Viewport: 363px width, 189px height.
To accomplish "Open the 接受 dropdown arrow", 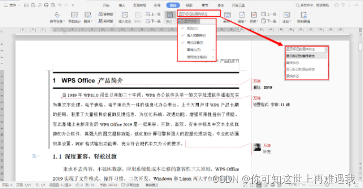I will click(245, 22).
